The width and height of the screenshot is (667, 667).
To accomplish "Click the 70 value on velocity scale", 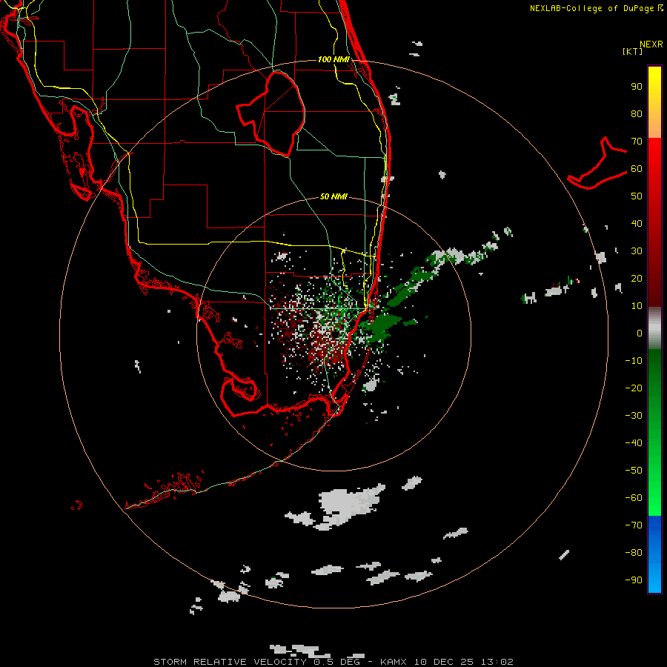I will pos(637,142).
